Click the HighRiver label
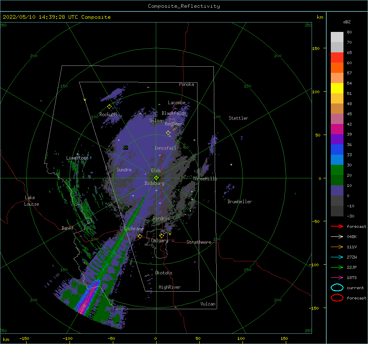Viewport: 368px width, 344px height. [x=170, y=287]
